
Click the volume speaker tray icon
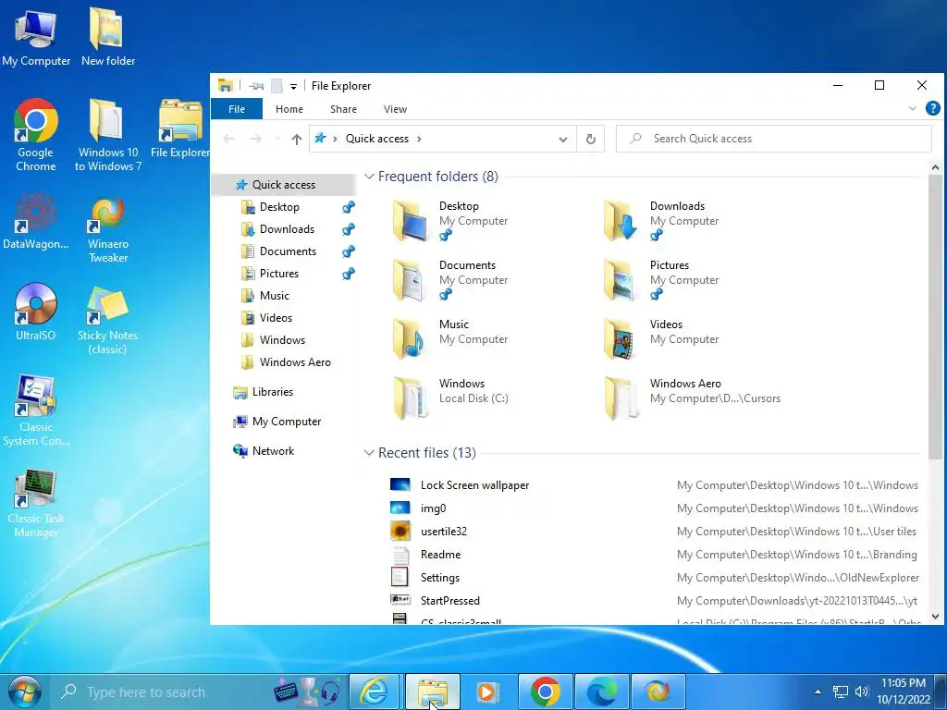click(x=862, y=692)
